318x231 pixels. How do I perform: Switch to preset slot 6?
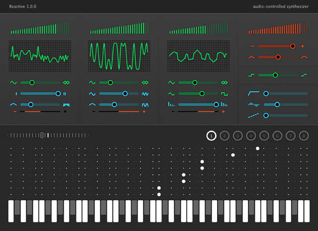(x=277, y=135)
